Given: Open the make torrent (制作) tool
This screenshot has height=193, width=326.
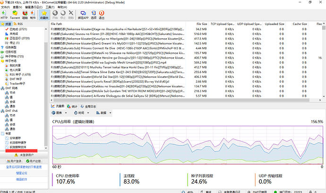Looking at the screenshot, I should point(33,15).
